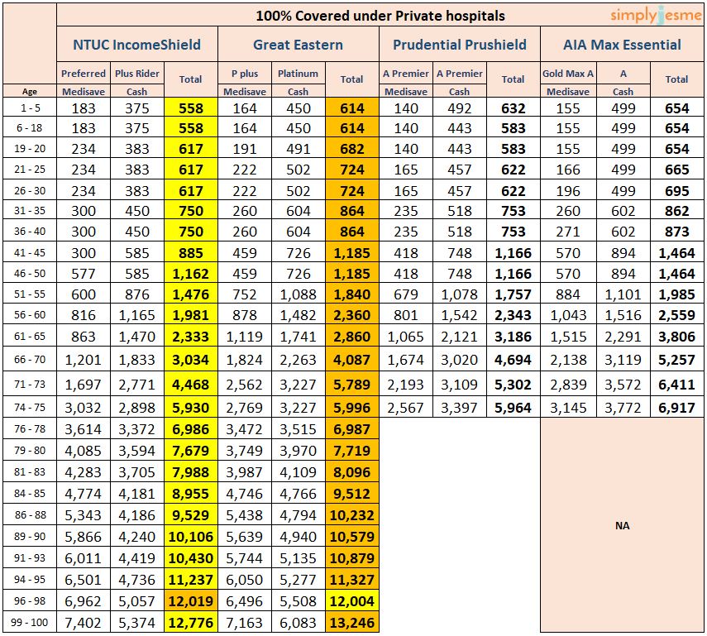The width and height of the screenshot is (707, 636).
Task: Click the AIA total '695'
Action: [x=676, y=191]
